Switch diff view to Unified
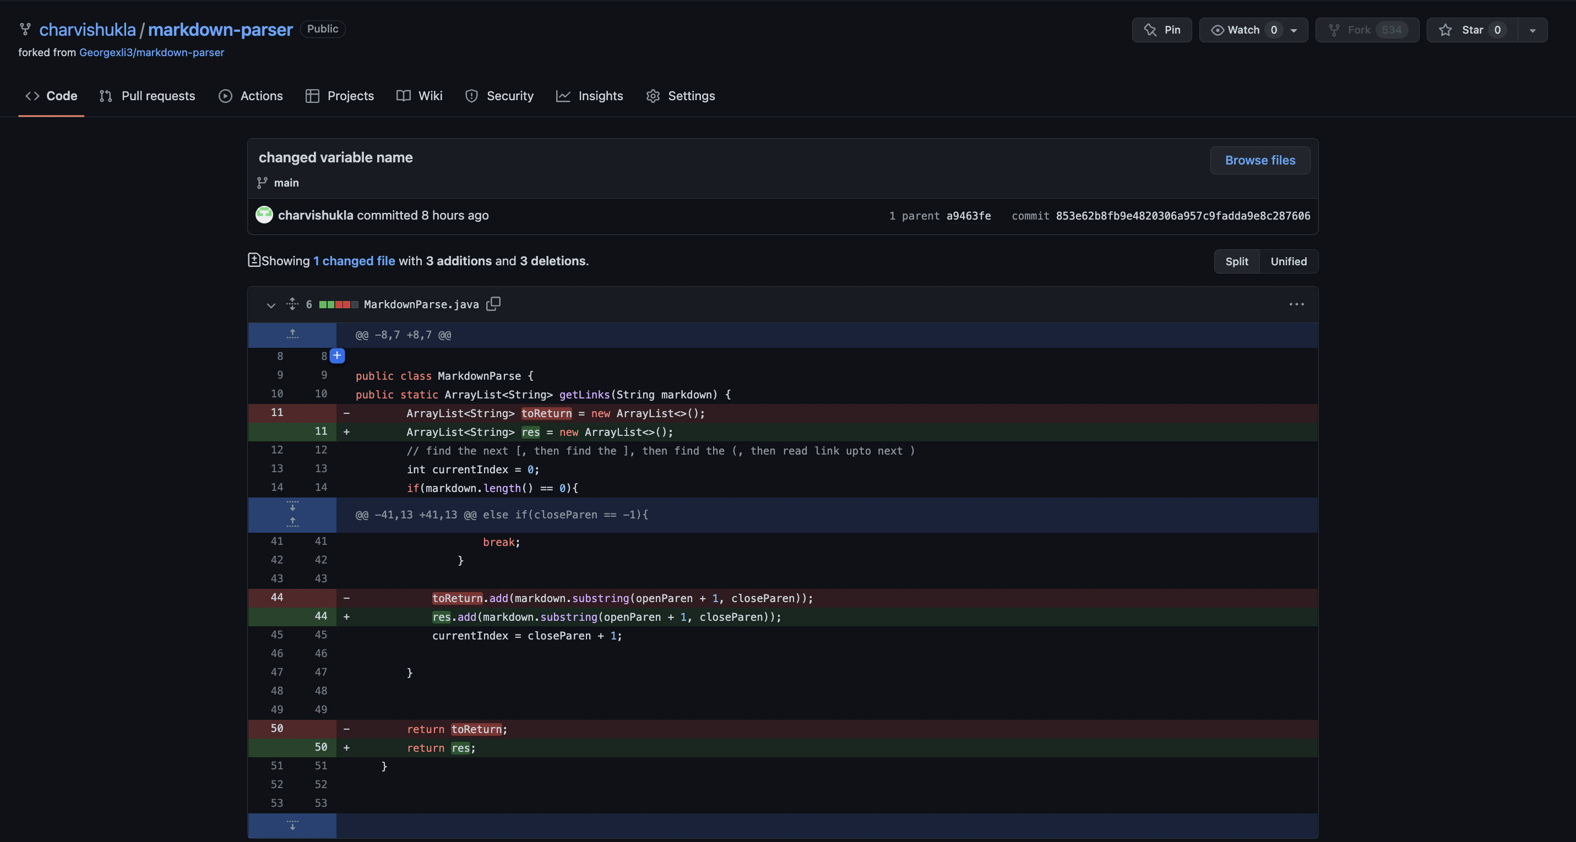Image resolution: width=1576 pixels, height=842 pixels. click(1288, 261)
